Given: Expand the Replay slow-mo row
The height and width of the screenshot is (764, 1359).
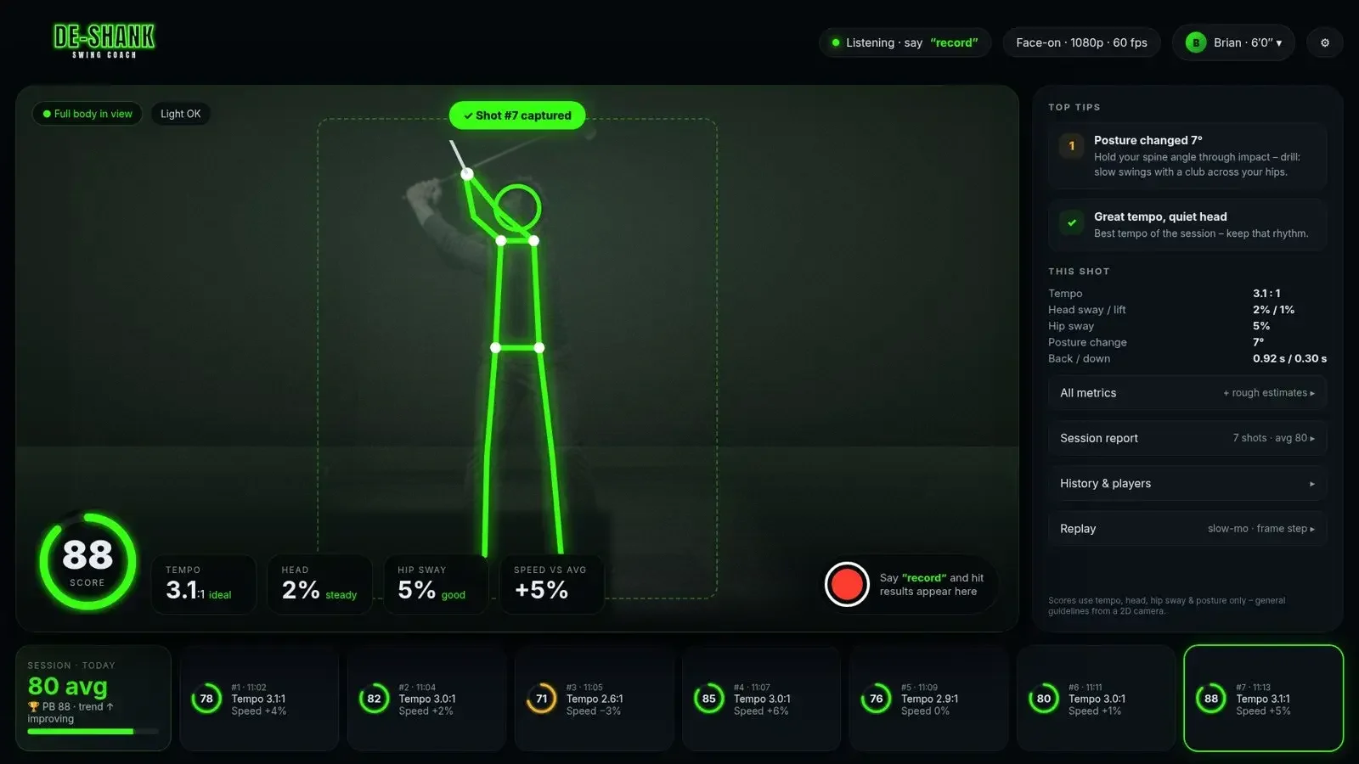Looking at the screenshot, I should click(x=1187, y=528).
